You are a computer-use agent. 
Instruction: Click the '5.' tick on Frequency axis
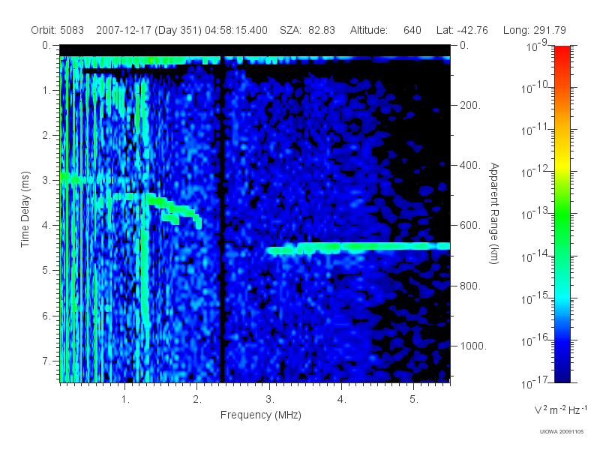[x=414, y=400]
